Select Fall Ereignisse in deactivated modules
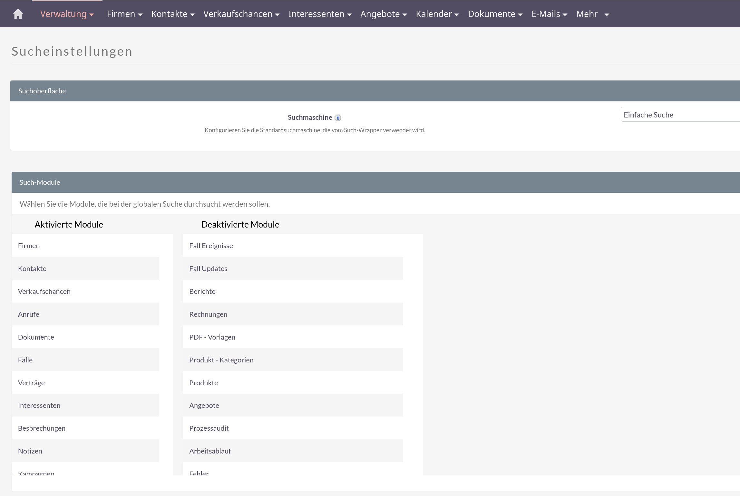 coord(211,246)
